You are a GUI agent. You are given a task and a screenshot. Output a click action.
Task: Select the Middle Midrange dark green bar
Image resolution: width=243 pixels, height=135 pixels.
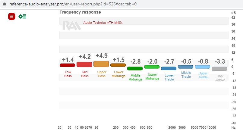click(x=135, y=68)
